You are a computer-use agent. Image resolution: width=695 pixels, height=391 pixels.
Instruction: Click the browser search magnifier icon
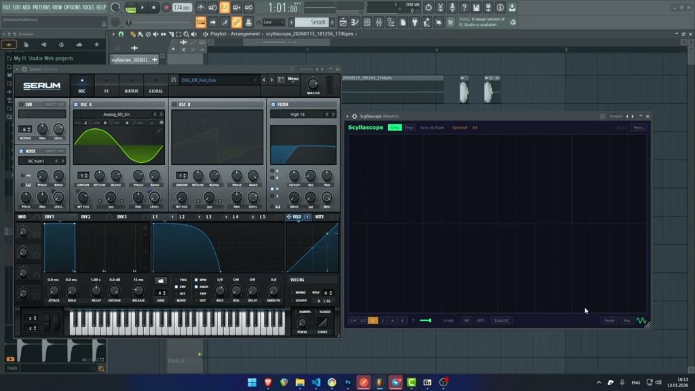tap(102, 369)
